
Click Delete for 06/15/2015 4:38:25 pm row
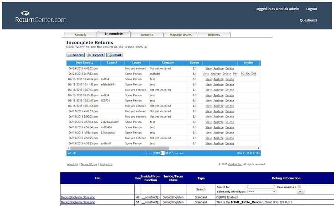(230, 143)
